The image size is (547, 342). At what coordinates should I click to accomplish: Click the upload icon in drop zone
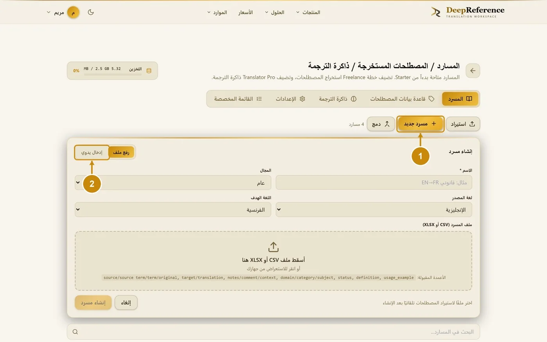pos(273,247)
